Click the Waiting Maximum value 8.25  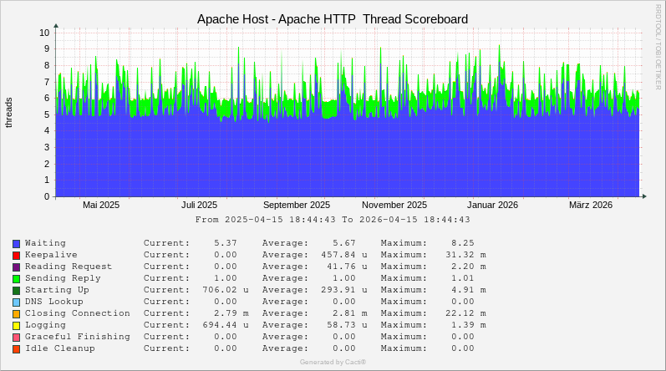(x=462, y=243)
